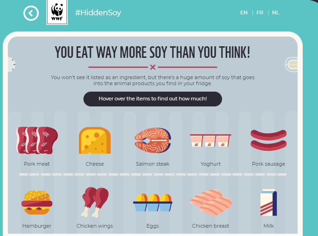Select the Hamburger icon

[x=37, y=202]
